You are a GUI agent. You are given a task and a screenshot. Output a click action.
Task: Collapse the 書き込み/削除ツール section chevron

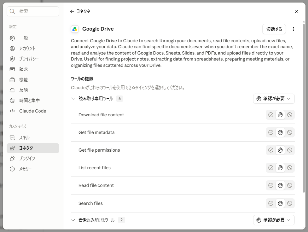(73, 220)
